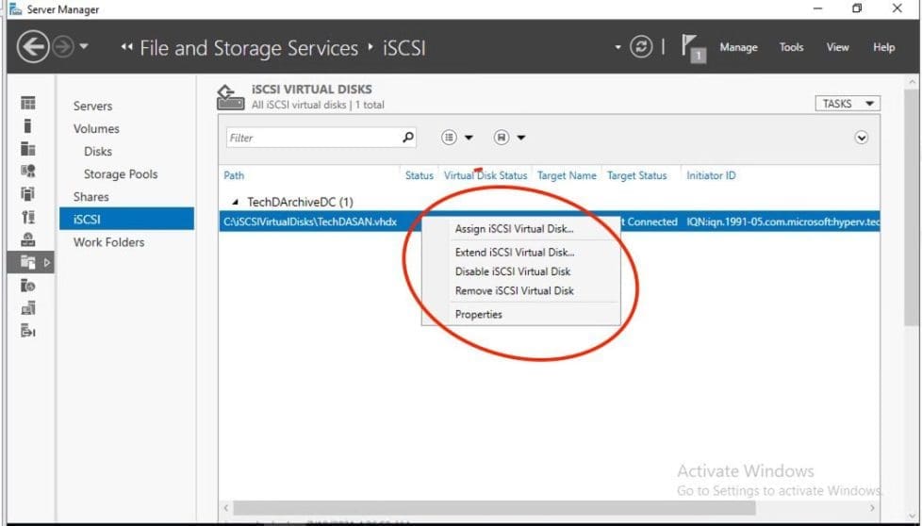Open the TASKS dropdown
Image resolution: width=922 pixels, height=526 pixels.
(846, 104)
